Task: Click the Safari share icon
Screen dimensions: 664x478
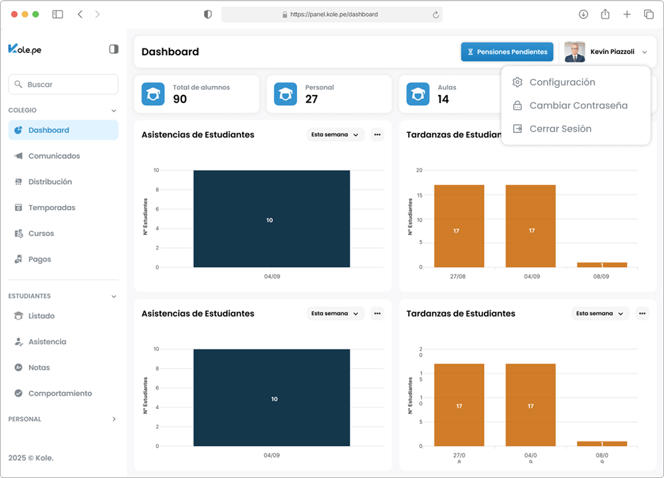Action: (605, 14)
